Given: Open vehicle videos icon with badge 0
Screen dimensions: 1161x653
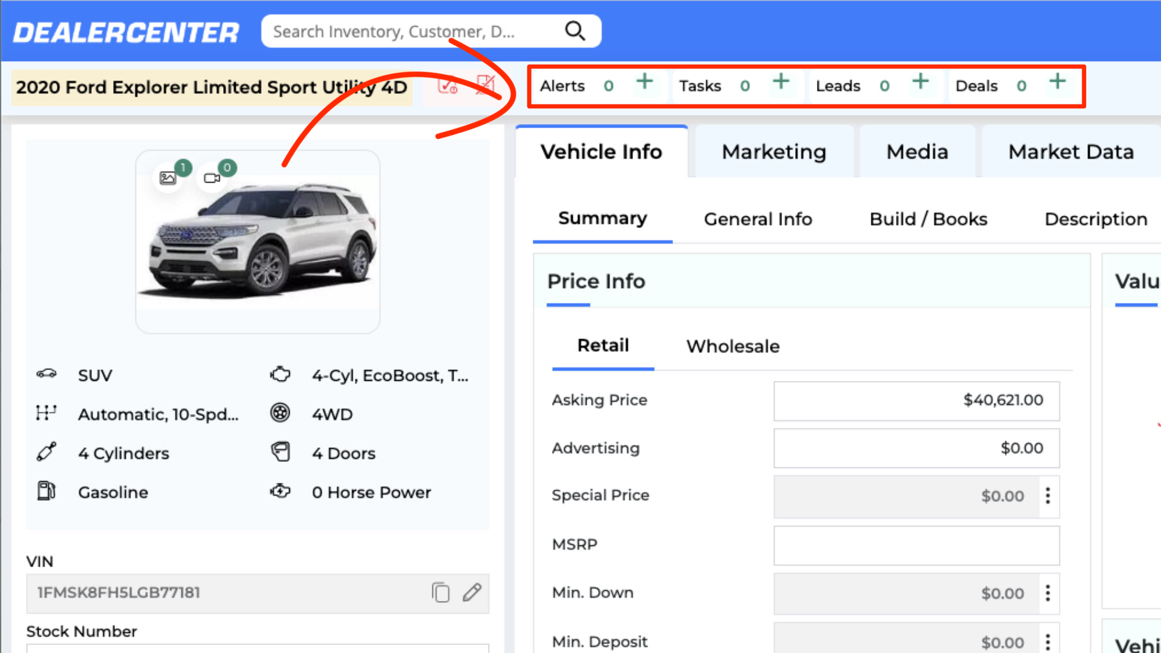Looking at the screenshot, I should tap(212, 178).
